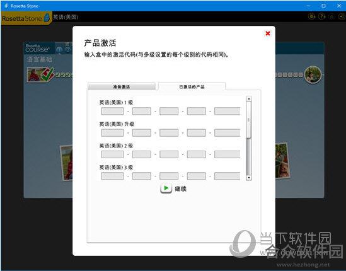
Task: Click the scrollbar down arrow in product list
Action: 249,178
